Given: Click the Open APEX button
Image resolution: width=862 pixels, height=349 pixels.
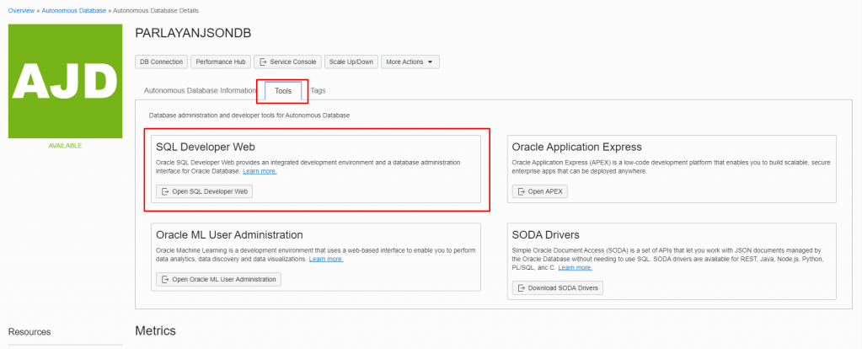Looking at the screenshot, I should (540, 191).
